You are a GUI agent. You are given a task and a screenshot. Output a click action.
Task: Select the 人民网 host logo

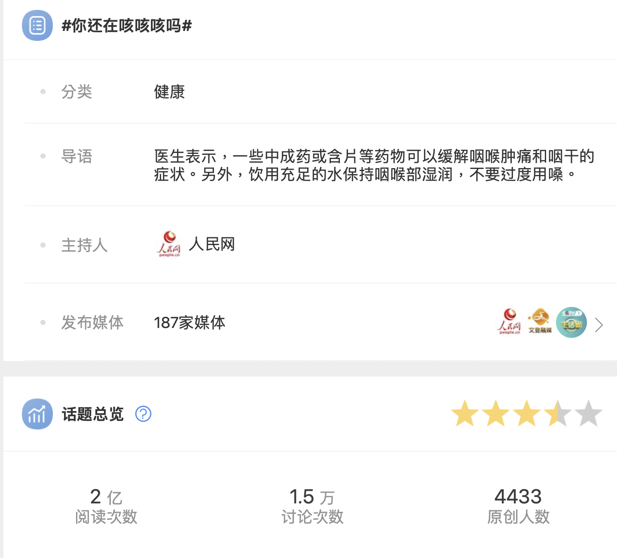coord(169,244)
